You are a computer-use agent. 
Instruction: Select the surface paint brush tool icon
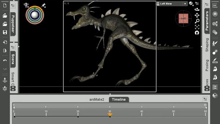pyautogui.click(x=215, y=61)
